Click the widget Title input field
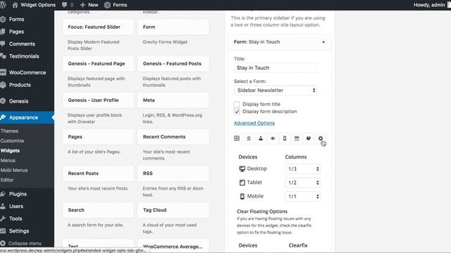Viewport: 451px width, 253px height. [276, 68]
